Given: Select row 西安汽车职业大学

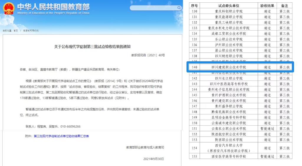Looking at the screenshot, I should pos(241,148).
